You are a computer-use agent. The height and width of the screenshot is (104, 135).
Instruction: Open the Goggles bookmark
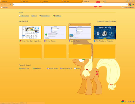[4, 7]
